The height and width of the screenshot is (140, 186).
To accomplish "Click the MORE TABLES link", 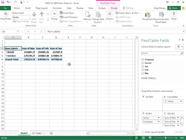I will click(149, 78).
